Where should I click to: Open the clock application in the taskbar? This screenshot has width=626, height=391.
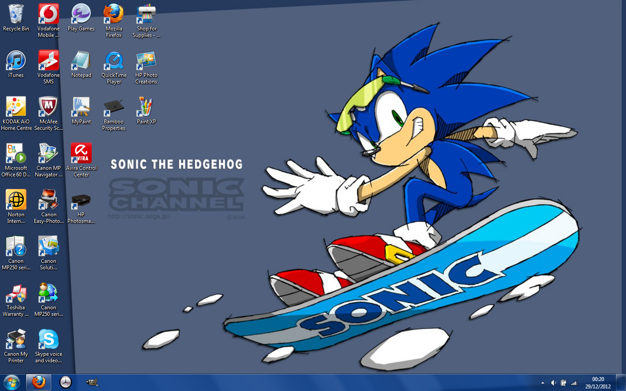pos(66,382)
